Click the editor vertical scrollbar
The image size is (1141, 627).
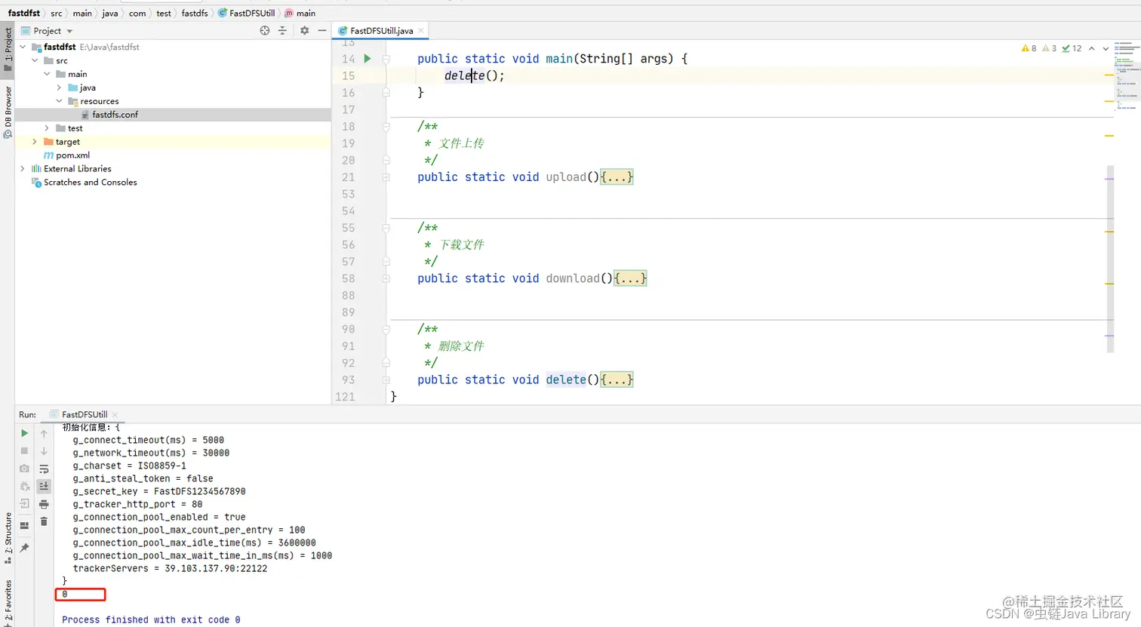pos(1110,259)
